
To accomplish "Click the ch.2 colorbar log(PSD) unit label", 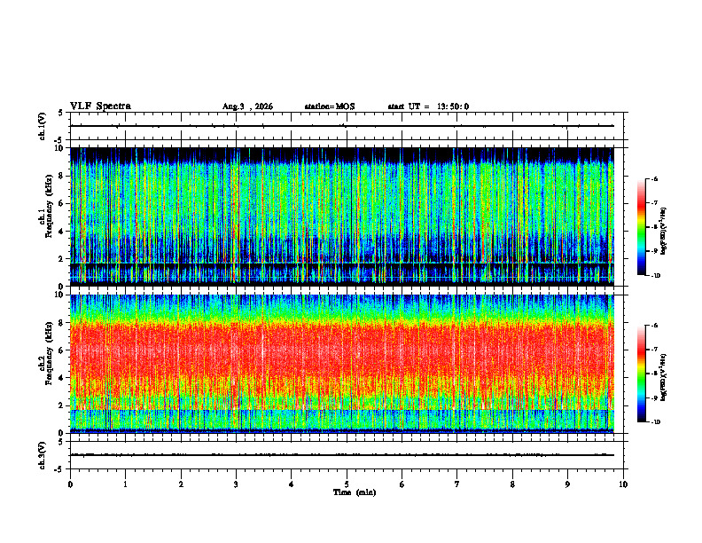I will 664,378.
